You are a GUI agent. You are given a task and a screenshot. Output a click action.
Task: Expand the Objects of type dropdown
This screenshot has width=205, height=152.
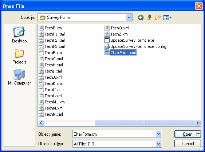[159, 144]
